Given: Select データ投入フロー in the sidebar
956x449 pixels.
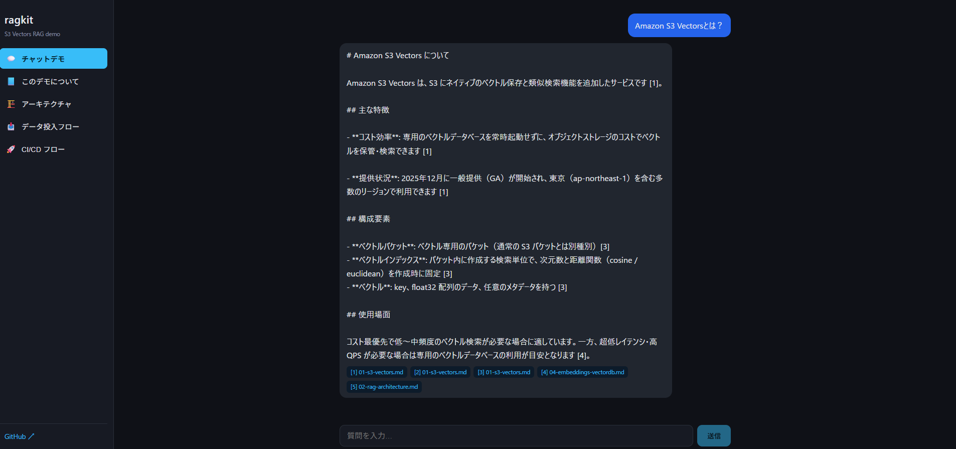Looking at the screenshot, I should pyautogui.click(x=54, y=126).
